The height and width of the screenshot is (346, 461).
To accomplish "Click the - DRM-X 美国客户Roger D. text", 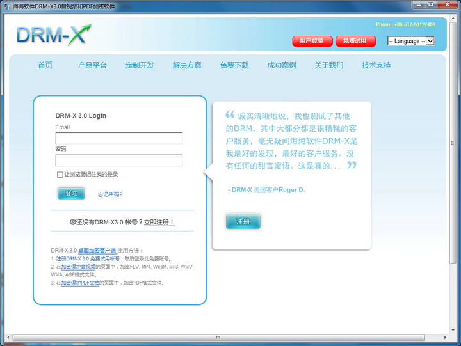I will 266,190.
